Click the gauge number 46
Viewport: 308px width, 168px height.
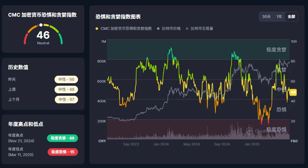pyautogui.click(x=43, y=35)
